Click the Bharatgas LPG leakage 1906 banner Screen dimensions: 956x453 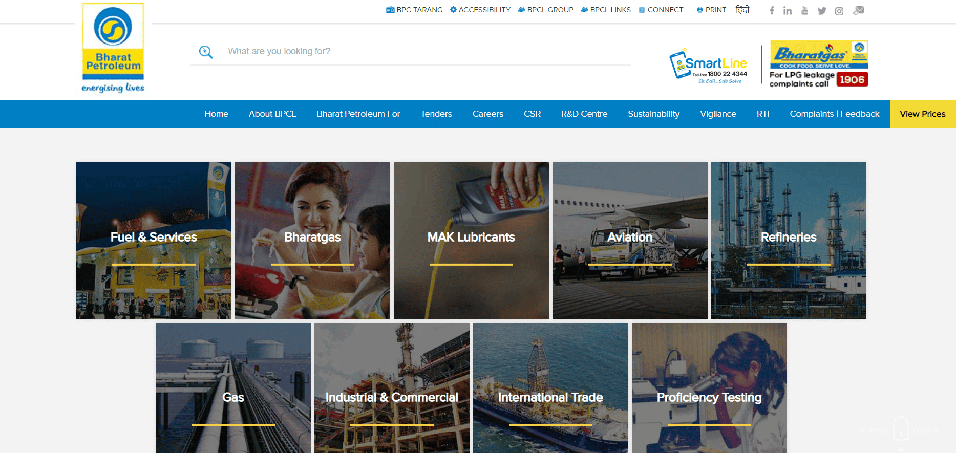819,64
